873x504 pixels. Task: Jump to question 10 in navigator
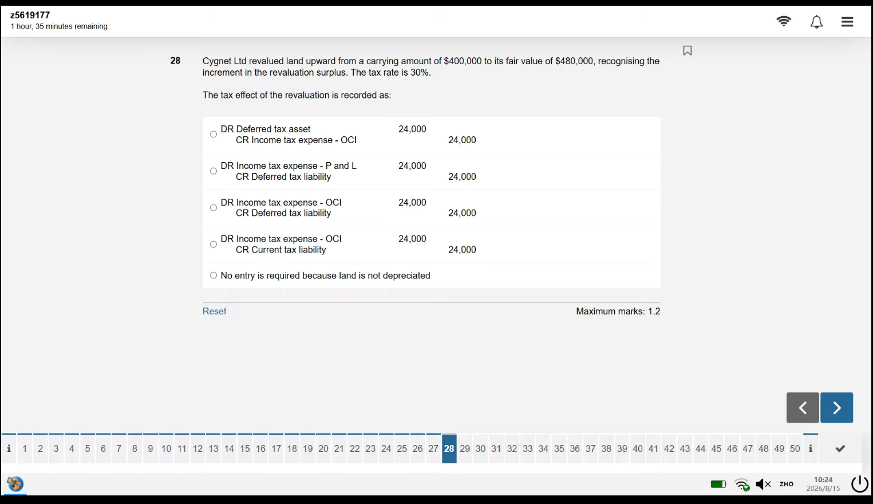pos(166,448)
